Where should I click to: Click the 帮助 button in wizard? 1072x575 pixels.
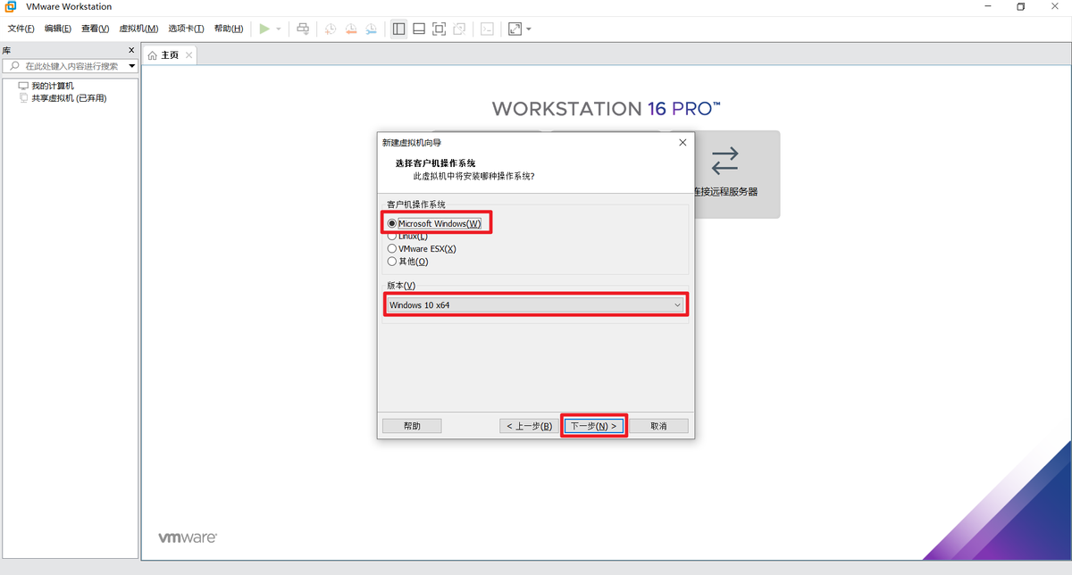click(412, 426)
